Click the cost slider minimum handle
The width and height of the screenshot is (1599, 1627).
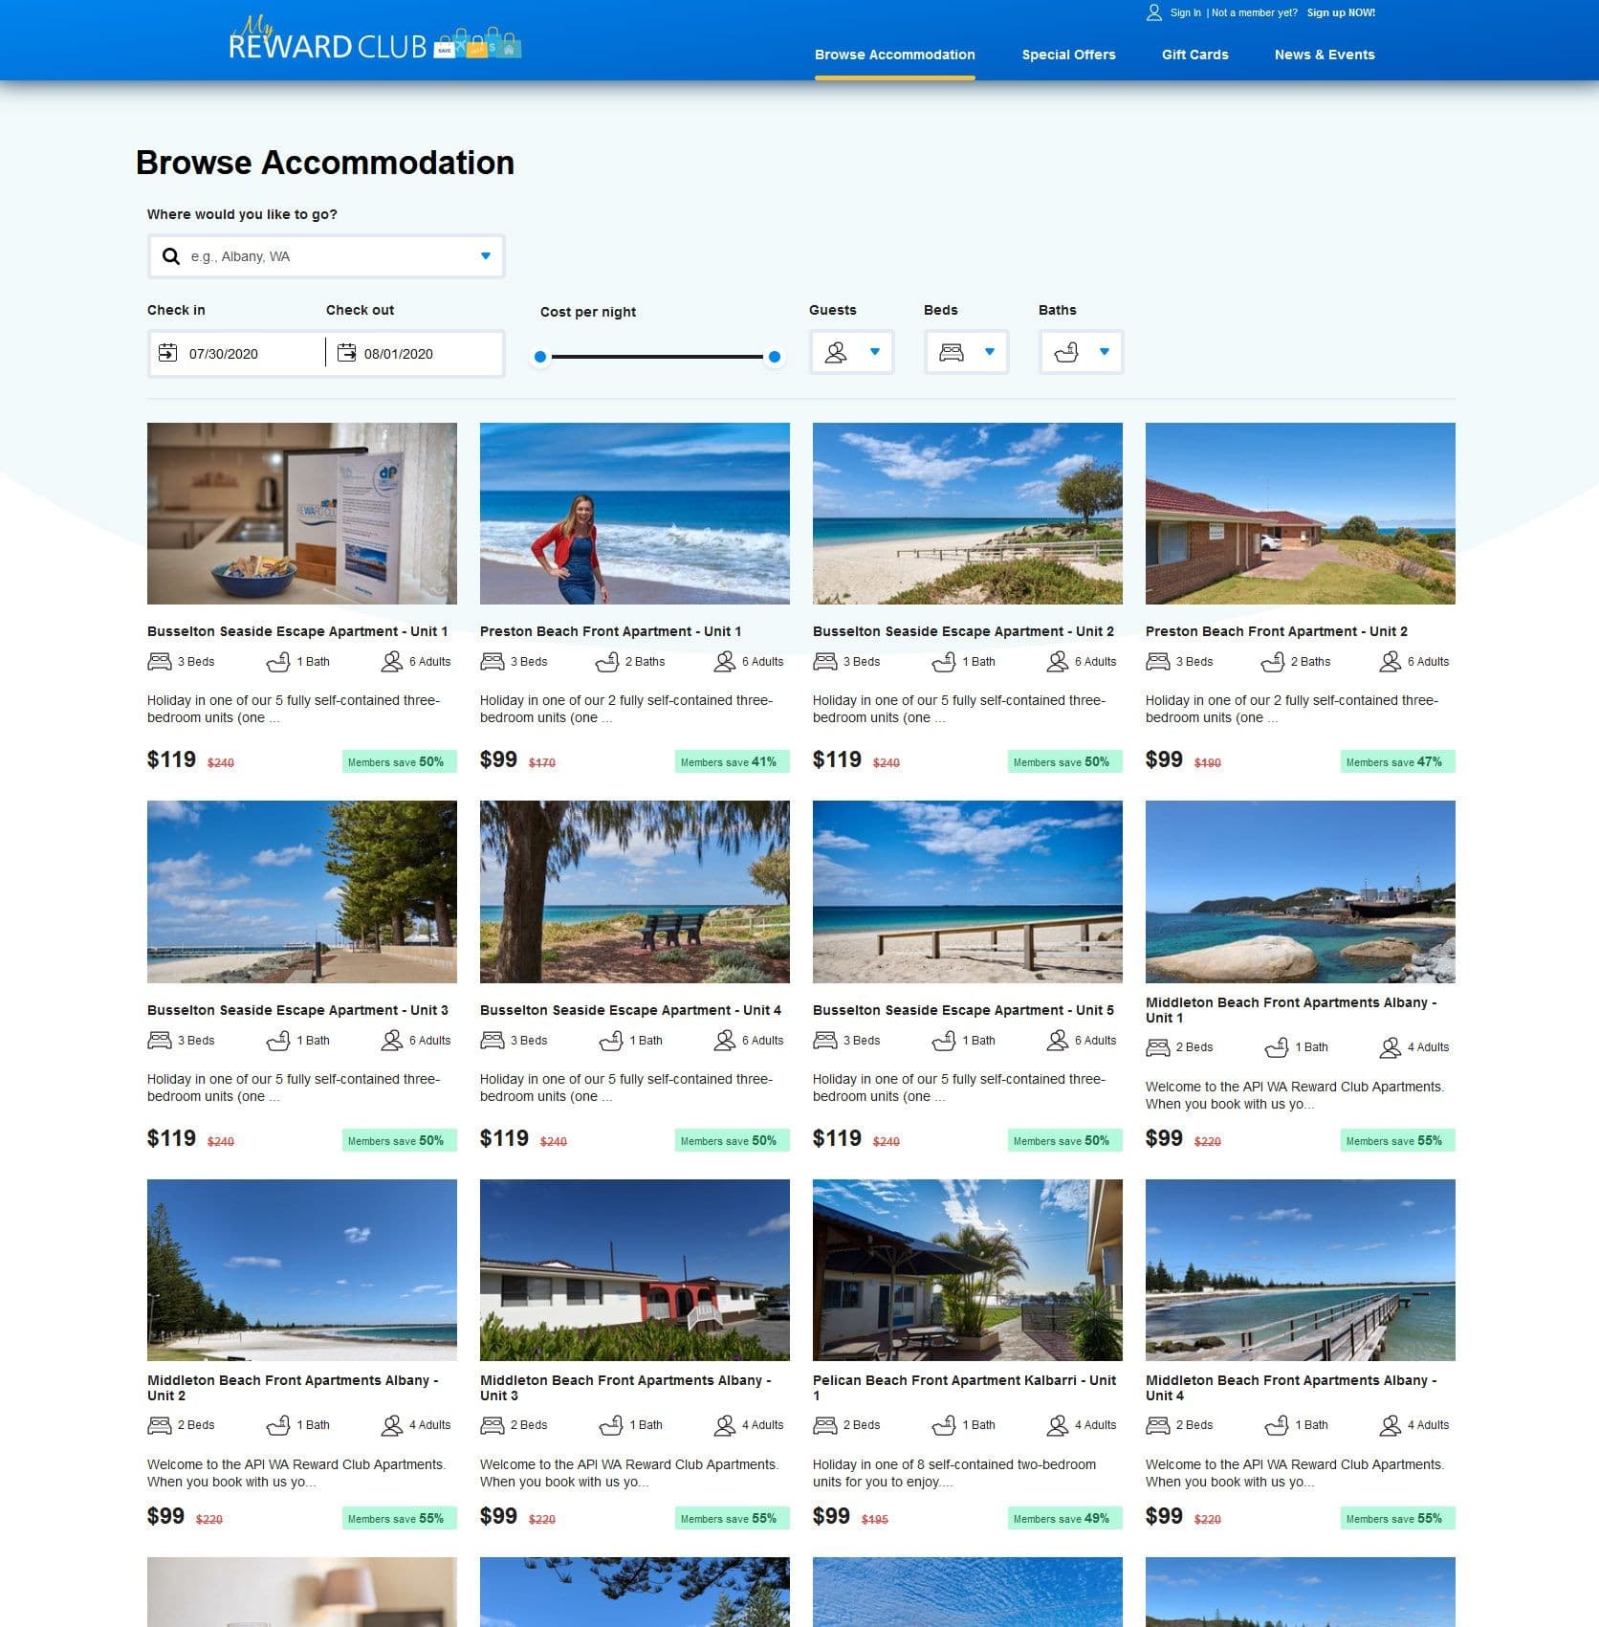click(x=540, y=357)
